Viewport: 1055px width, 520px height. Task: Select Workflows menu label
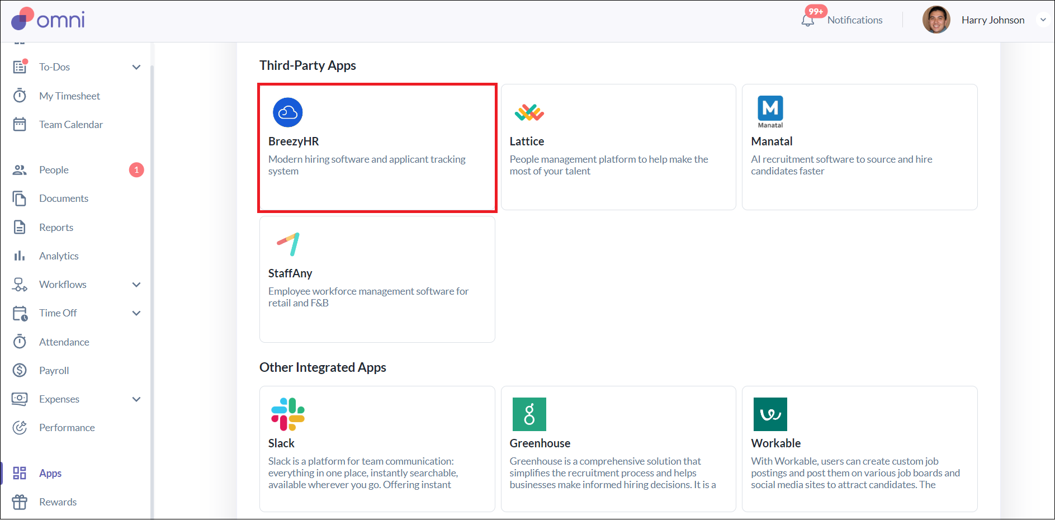pyautogui.click(x=63, y=285)
